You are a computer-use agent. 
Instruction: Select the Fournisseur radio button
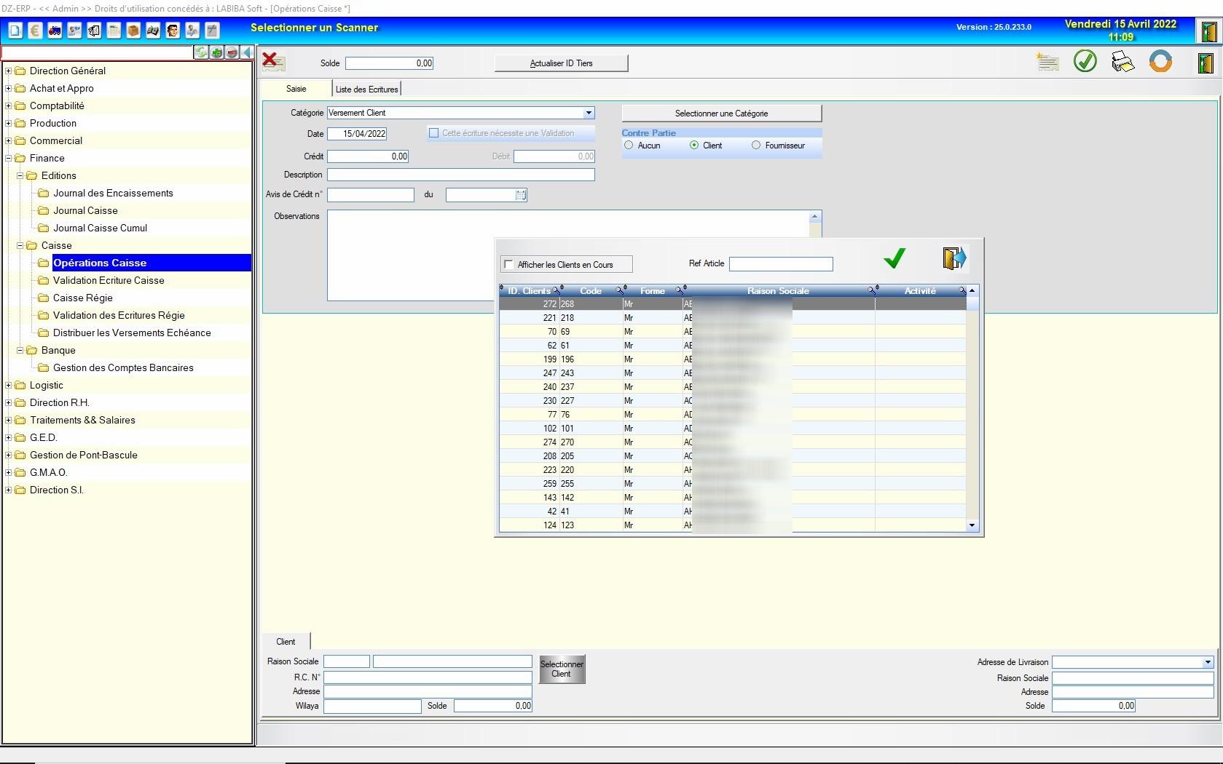tap(756, 146)
